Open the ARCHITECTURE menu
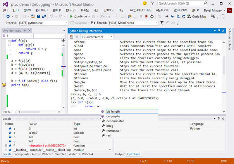The height and width of the screenshot is (164, 234). [140, 10]
